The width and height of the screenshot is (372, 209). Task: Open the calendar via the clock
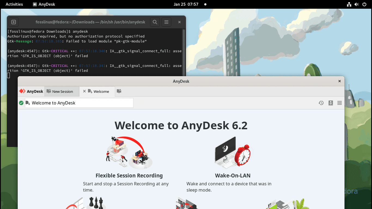click(x=186, y=4)
